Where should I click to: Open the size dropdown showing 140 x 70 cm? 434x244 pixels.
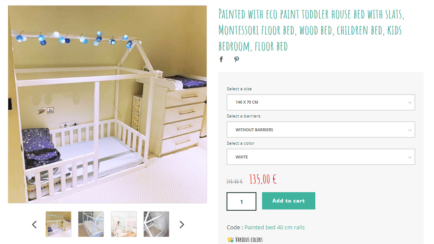(321, 102)
